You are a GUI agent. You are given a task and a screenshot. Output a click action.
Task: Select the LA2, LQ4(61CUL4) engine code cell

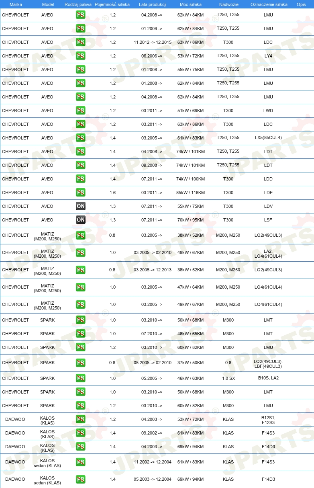pyautogui.click(x=268, y=253)
